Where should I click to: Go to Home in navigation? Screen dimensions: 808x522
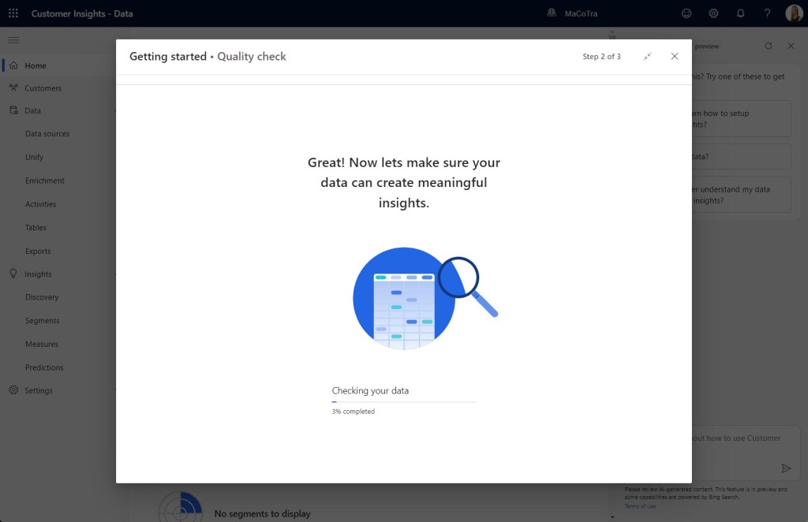36,66
